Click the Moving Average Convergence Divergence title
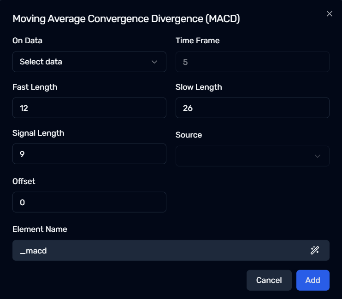Screen dimensions: 342x299 pyautogui.click(x=126, y=19)
